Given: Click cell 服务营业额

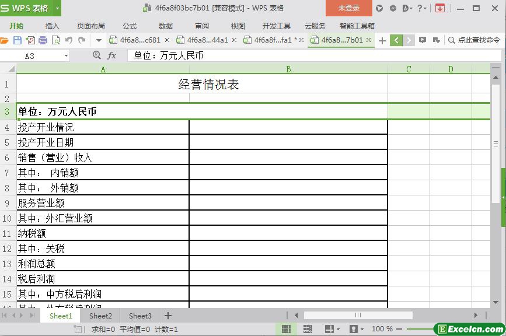Looking at the screenshot, I should click(103, 203).
